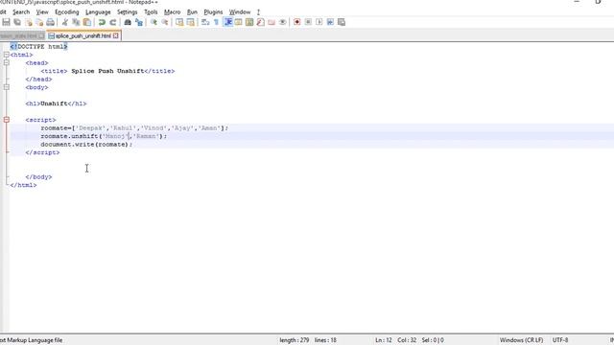Close the splice_push_unshift.html tab
The height and width of the screenshot is (345, 614).
(116, 35)
